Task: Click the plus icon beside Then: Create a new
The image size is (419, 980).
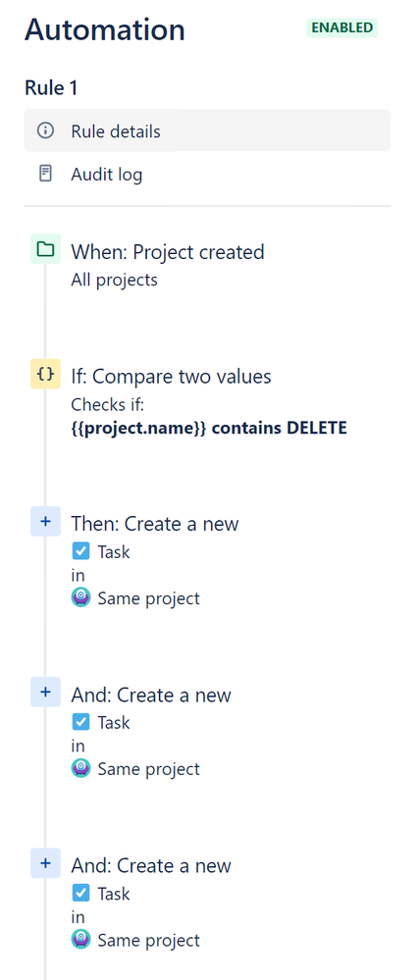Action: pos(45,521)
